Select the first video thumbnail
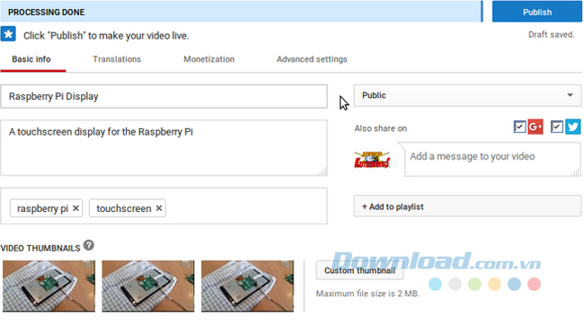The width and height of the screenshot is (584, 325). (49, 285)
